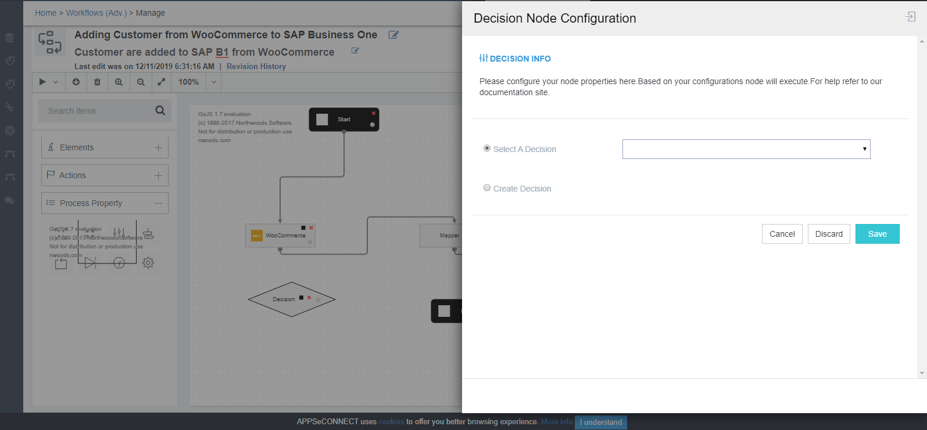Viewport: 927px width, 430px height.
Task: Click the workflow diagram icon beside the title
Action: point(50,42)
